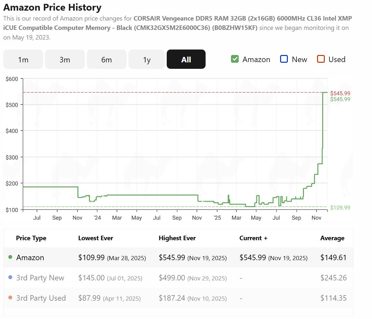
Task: Select the 3rd Party New row
Action: click(178, 278)
